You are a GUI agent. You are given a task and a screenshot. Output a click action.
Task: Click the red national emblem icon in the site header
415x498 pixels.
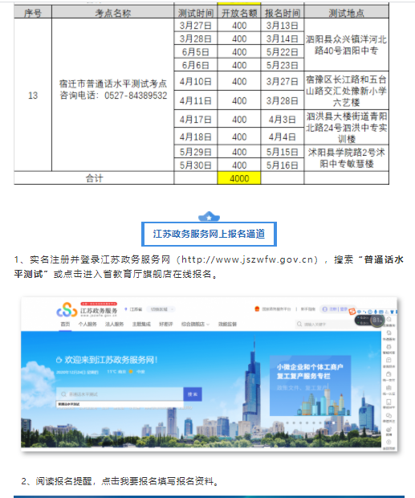coord(257,308)
